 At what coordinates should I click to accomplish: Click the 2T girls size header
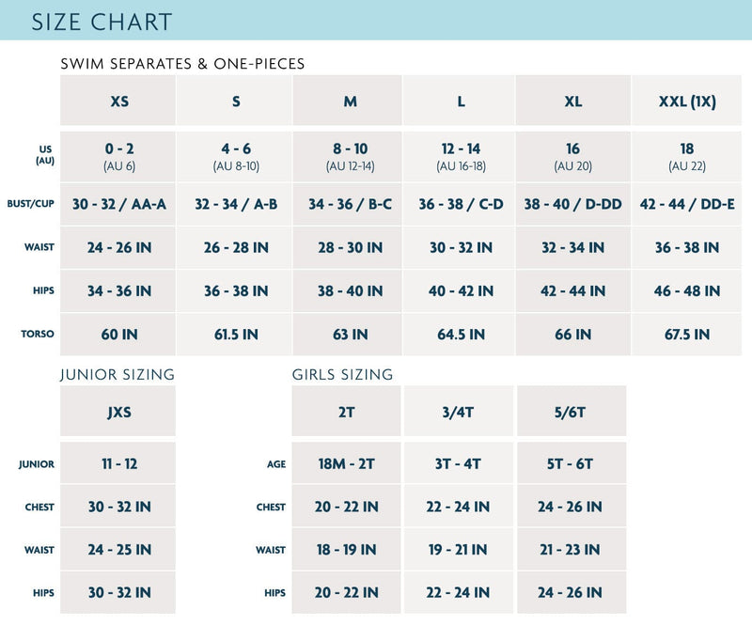point(347,411)
